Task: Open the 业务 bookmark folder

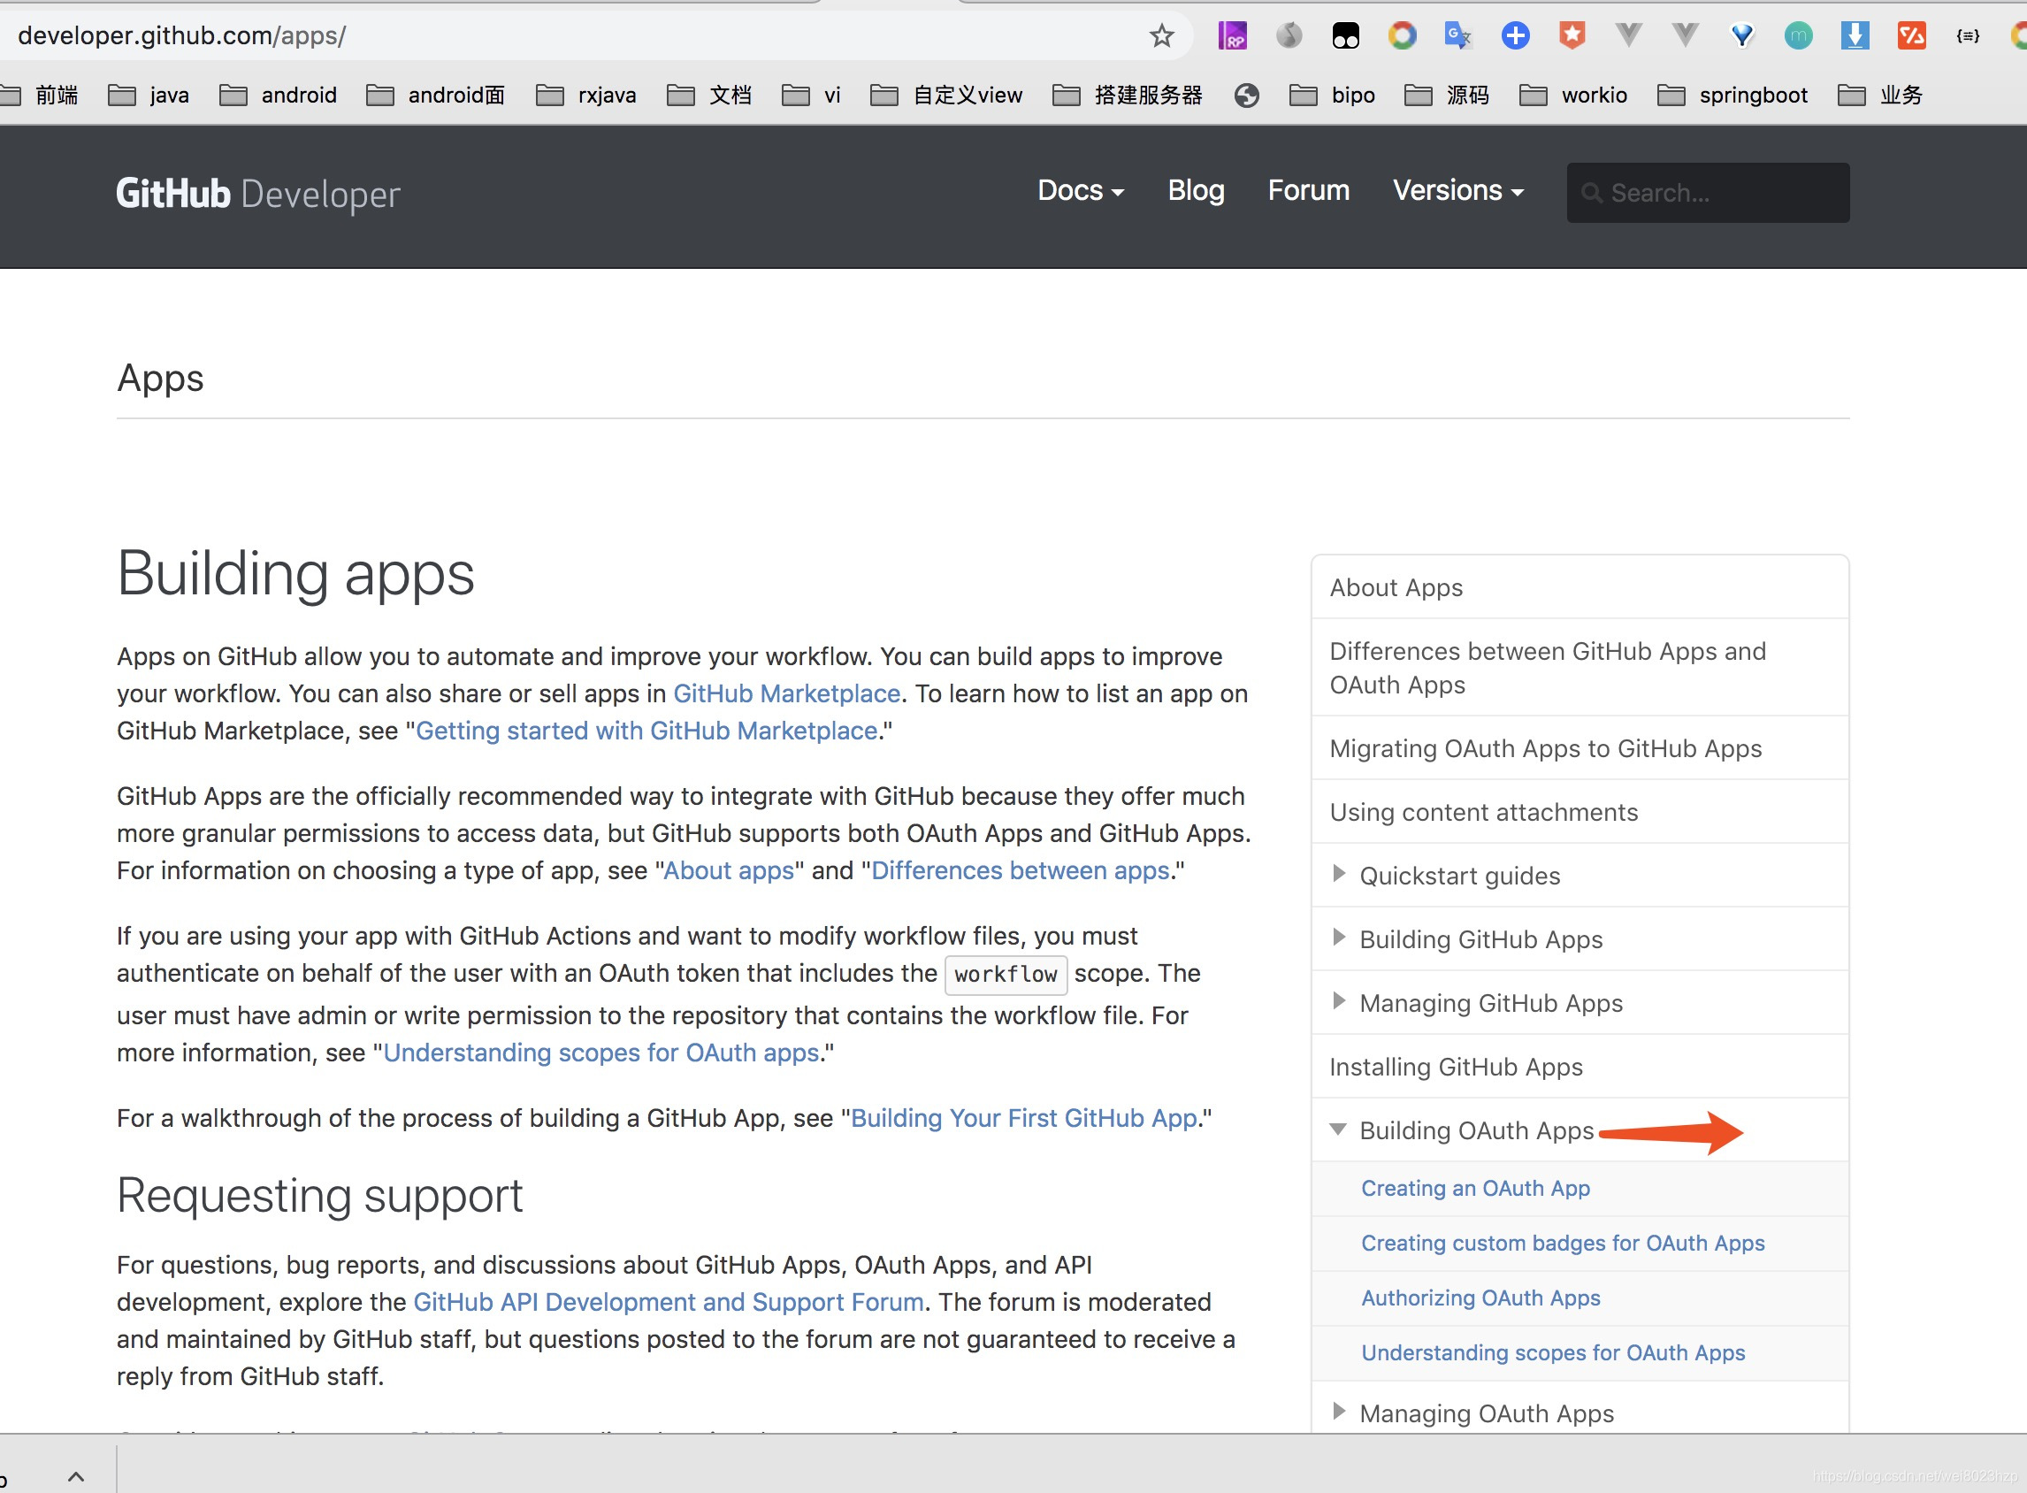Action: tap(1879, 95)
